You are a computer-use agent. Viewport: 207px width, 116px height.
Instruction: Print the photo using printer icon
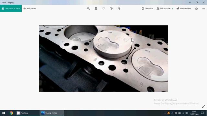click(196, 8)
